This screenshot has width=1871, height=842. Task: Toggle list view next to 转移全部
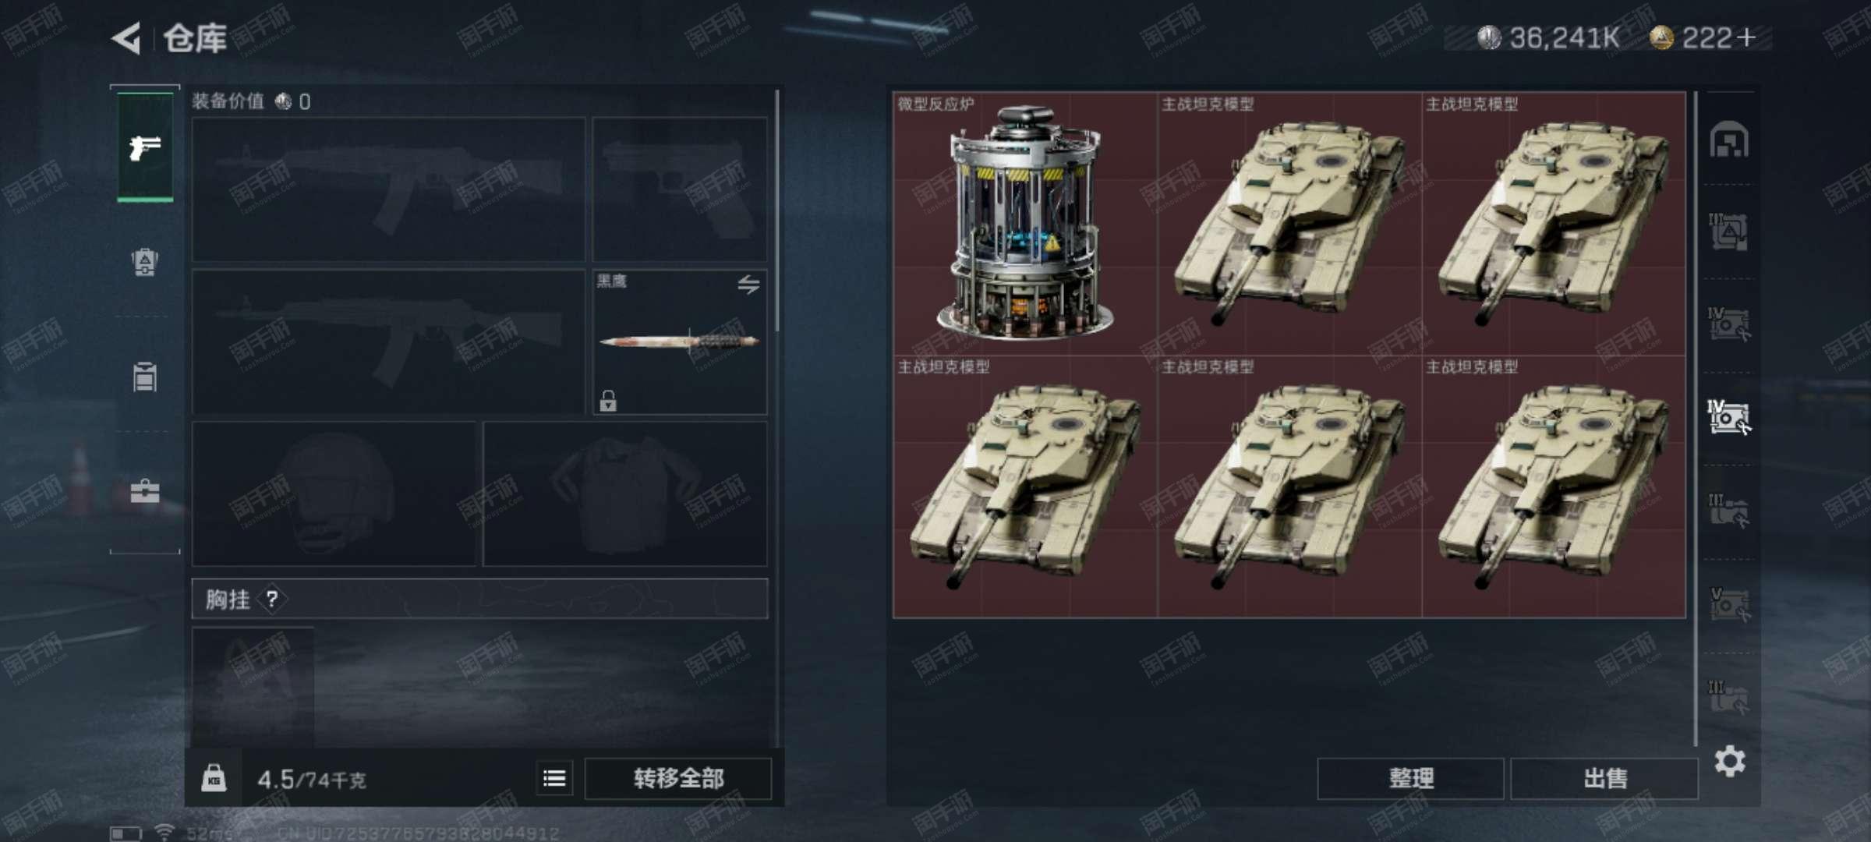554,778
